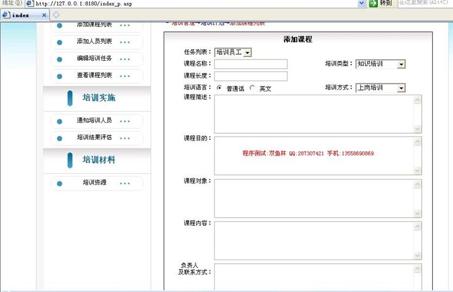Click scroll down arrow of 课程目的 text area
Screen dimensions: 453x292
tap(417, 170)
